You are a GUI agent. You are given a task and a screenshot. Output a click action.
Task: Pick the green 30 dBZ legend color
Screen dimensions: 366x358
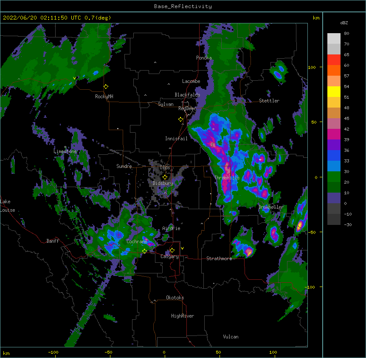click(x=334, y=177)
